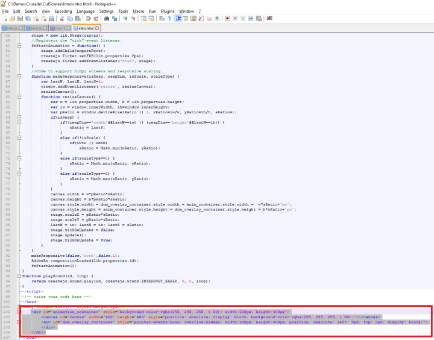
Task: Collapse makeResponsive function fold at line 56
Action: pyautogui.click(x=19, y=76)
